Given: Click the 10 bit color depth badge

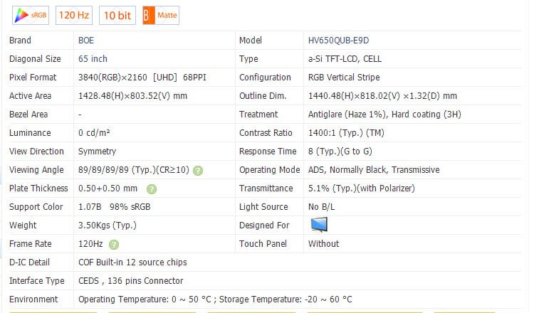Looking at the screenshot, I should [117, 14].
